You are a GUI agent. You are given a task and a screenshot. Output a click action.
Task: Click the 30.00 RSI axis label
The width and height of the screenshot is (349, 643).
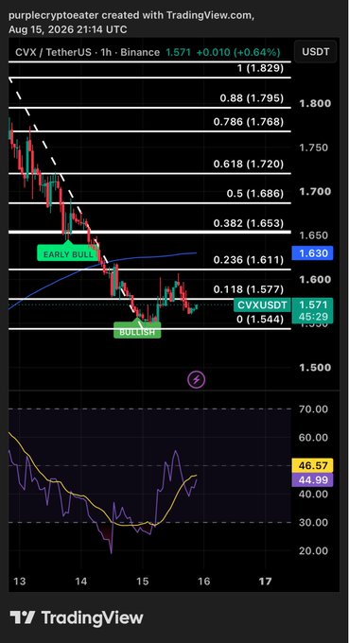[313, 522]
